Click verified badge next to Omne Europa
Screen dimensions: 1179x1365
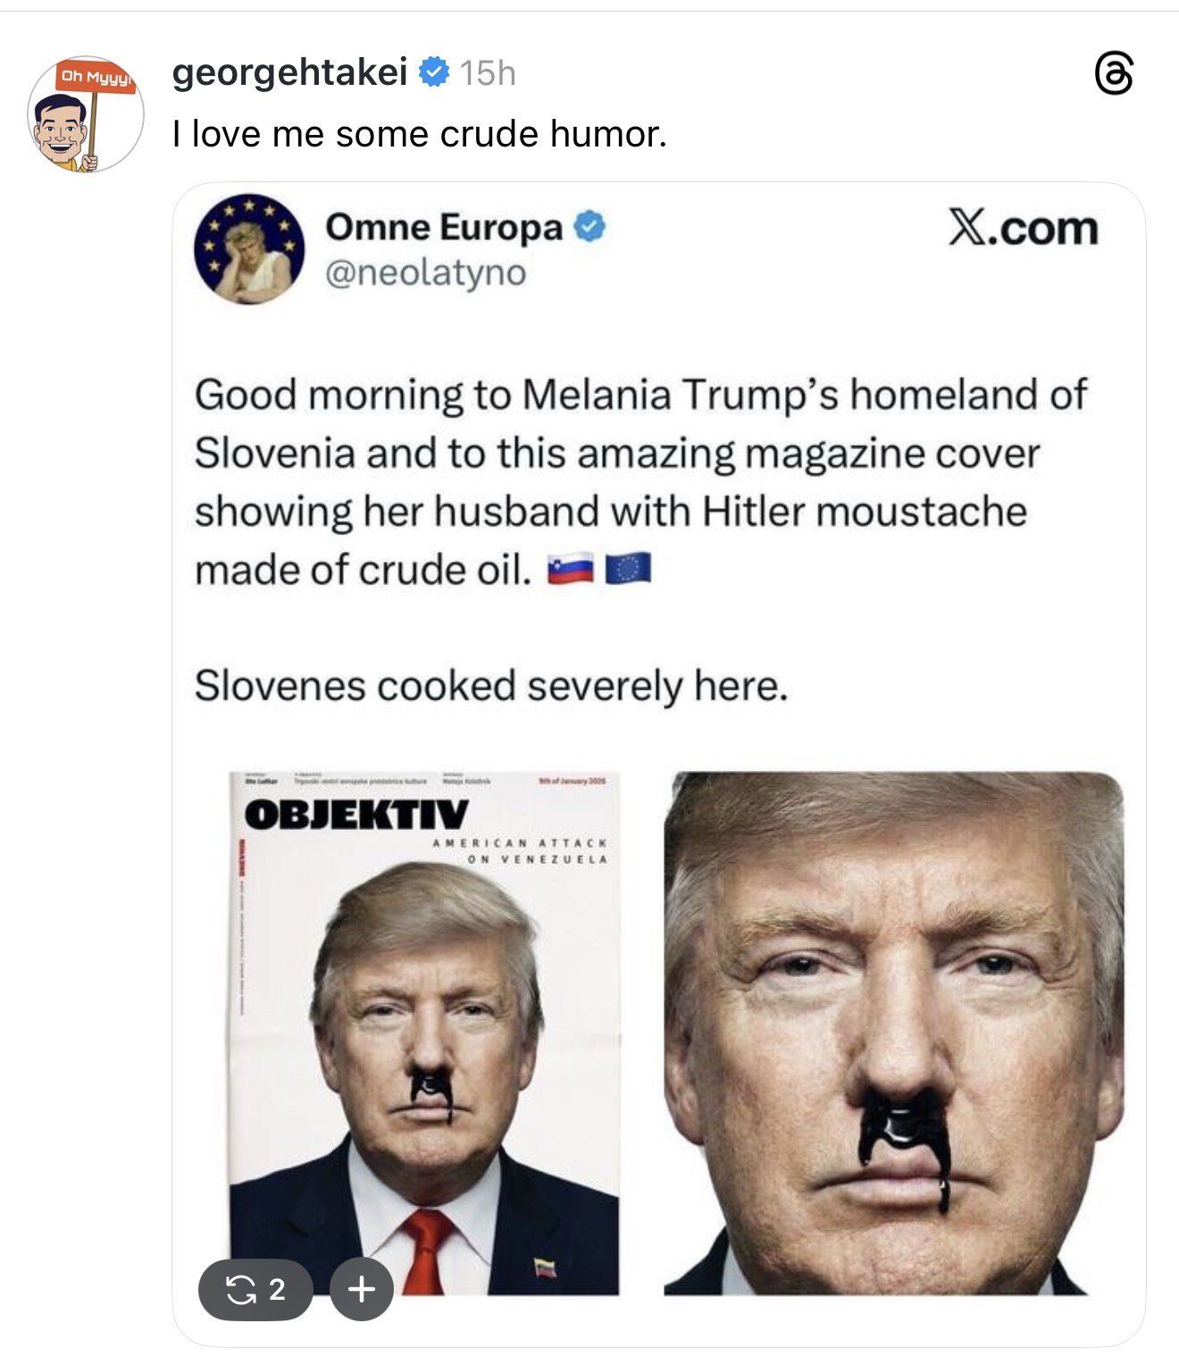click(589, 228)
